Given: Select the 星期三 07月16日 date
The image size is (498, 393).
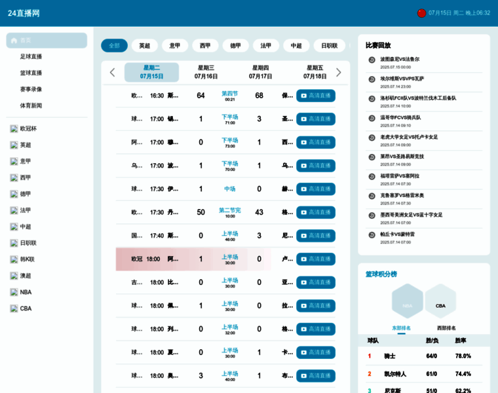Looking at the screenshot, I should pyautogui.click(x=206, y=72).
